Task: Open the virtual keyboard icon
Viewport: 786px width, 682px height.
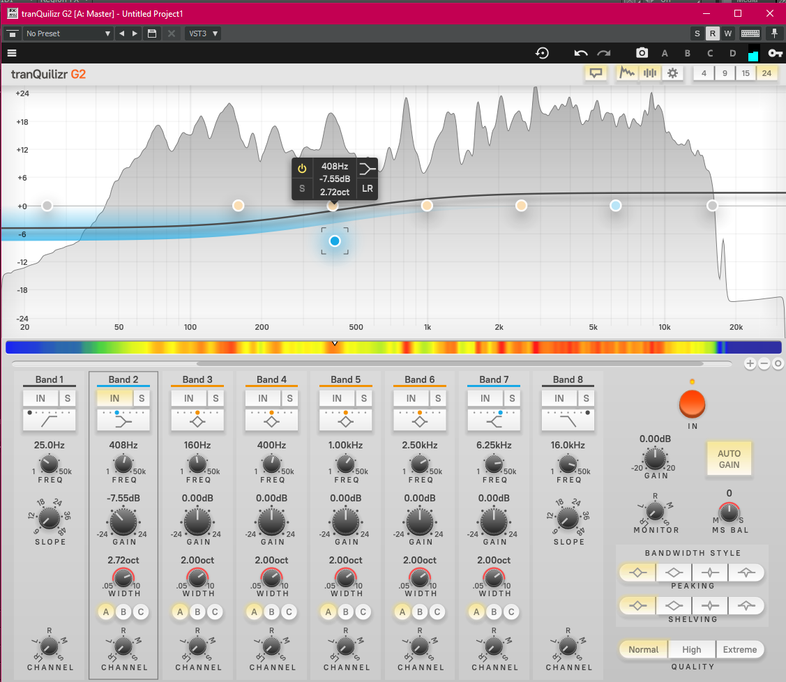Action: click(750, 33)
